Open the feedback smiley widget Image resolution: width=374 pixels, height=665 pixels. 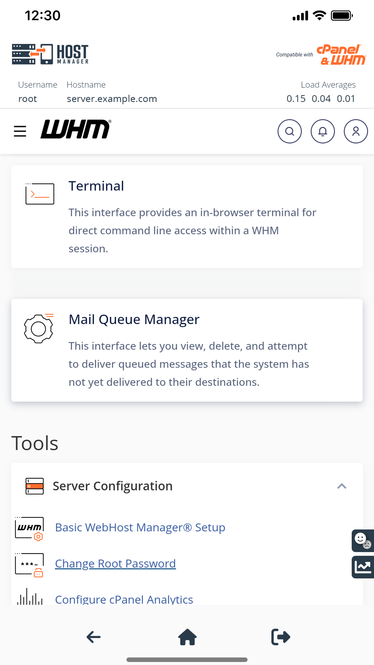coord(363,541)
